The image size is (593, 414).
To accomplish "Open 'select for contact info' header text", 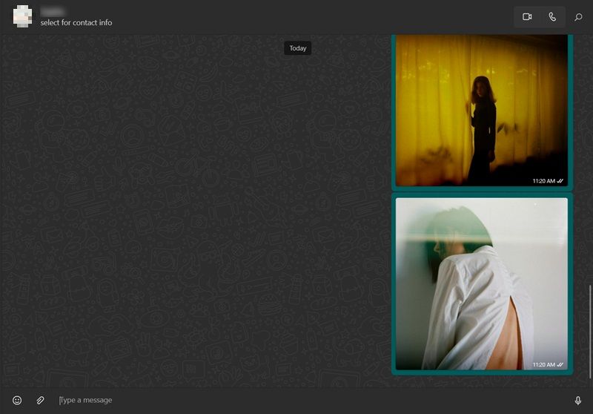I will coord(76,23).
